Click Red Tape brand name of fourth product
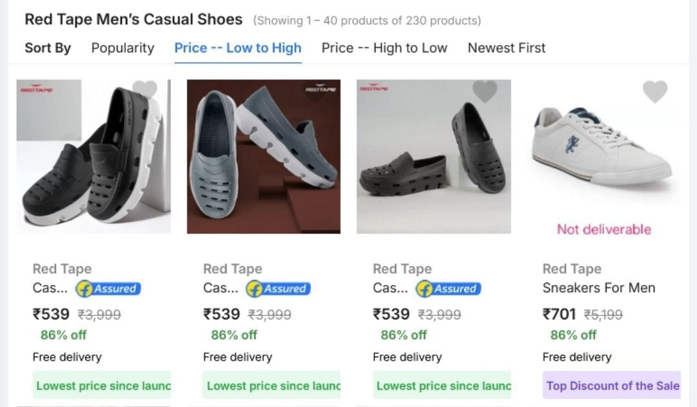 [x=572, y=269]
